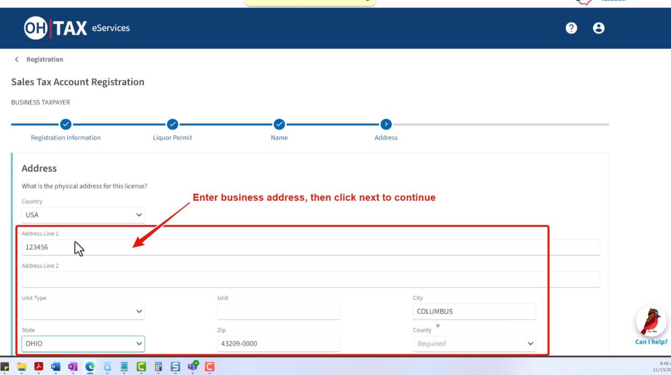Open the required County dropdown

click(474, 343)
